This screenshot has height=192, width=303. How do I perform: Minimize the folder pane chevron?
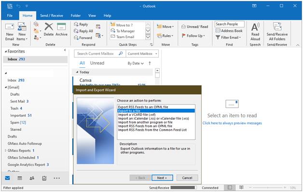pyautogui.click(x=65, y=50)
